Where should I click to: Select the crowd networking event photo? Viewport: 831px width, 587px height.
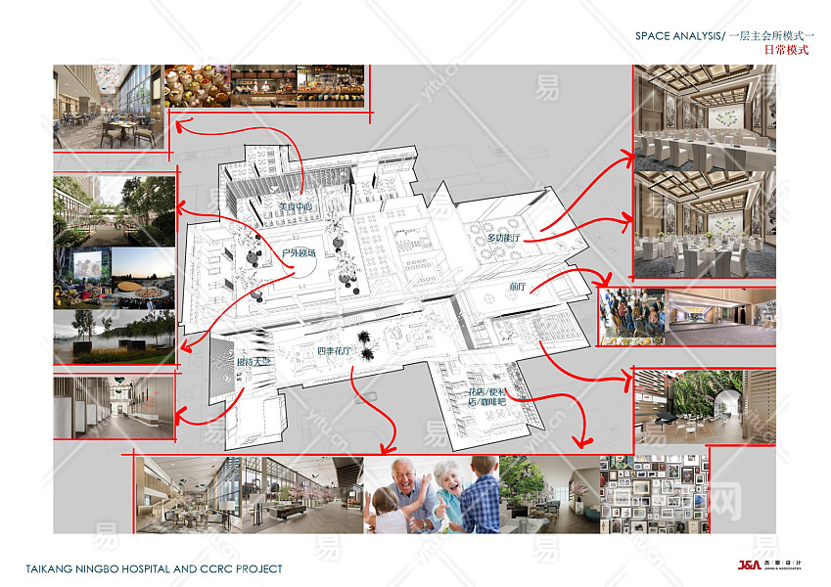click(x=631, y=317)
